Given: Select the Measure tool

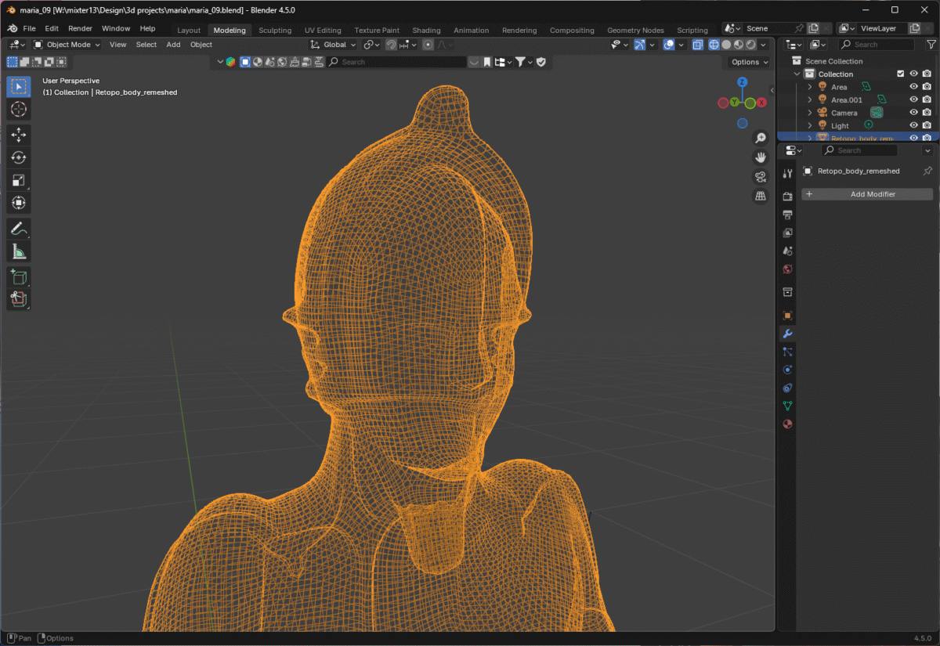Looking at the screenshot, I should [x=19, y=251].
